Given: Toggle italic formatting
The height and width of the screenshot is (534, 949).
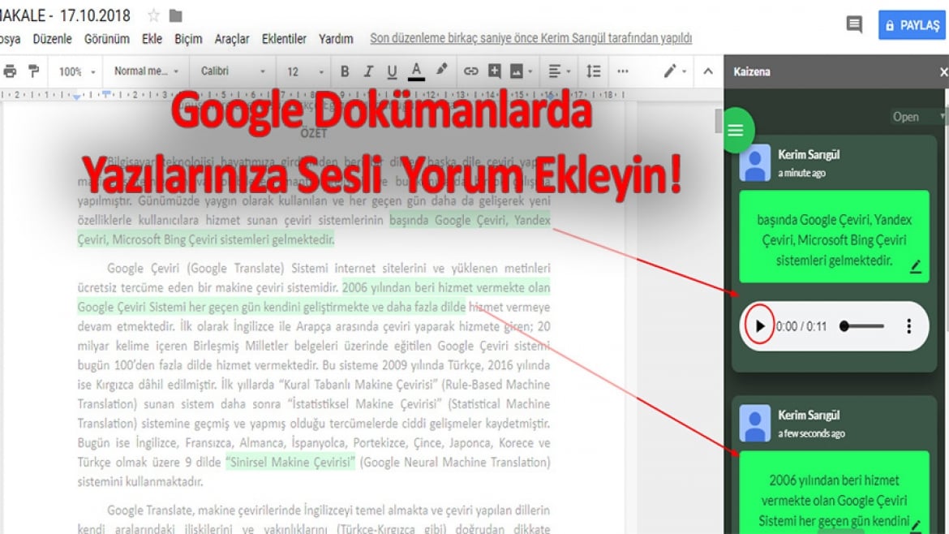Looking at the screenshot, I should pos(368,71).
